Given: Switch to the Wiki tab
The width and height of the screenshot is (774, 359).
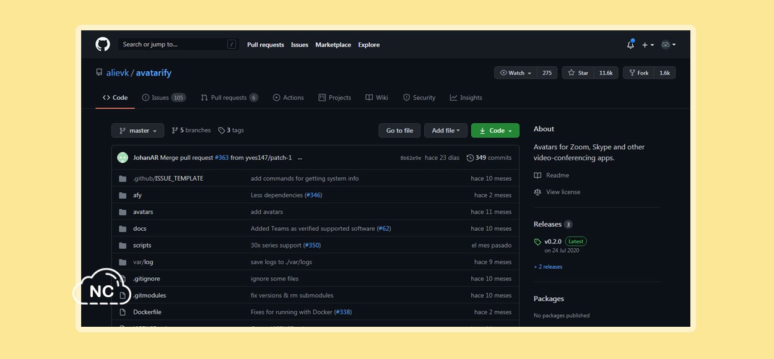Looking at the screenshot, I should [377, 98].
